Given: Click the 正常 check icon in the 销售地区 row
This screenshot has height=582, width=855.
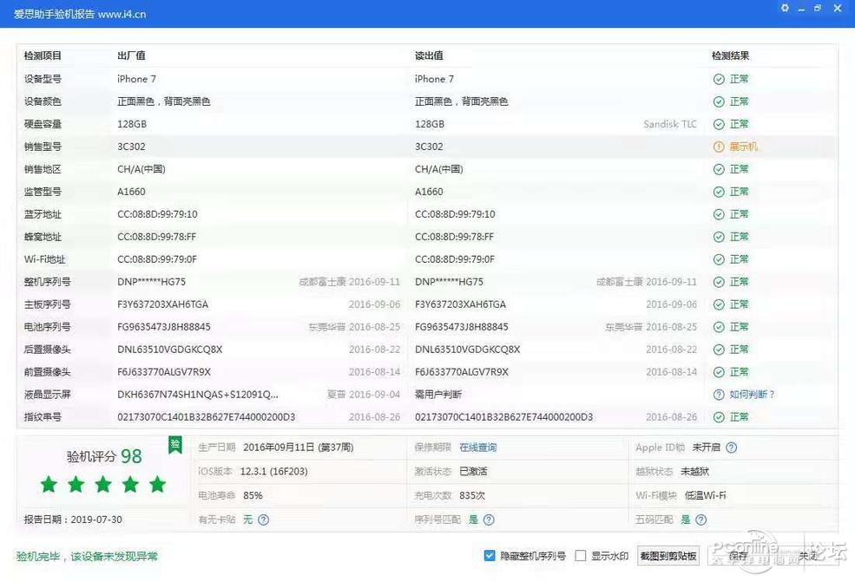Looking at the screenshot, I should click(720, 169).
